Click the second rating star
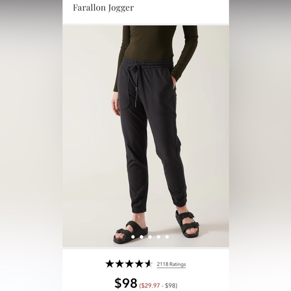Image resolution: width=291 pixels, height=291 pixels. coord(119,264)
